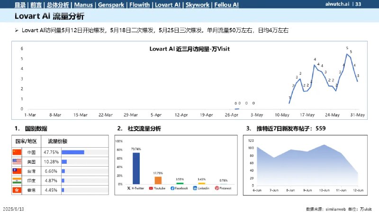The width and height of the screenshot is (379, 213).
Task: Click the 台湾 6.66% traffic share bar
Action: click(x=63, y=171)
